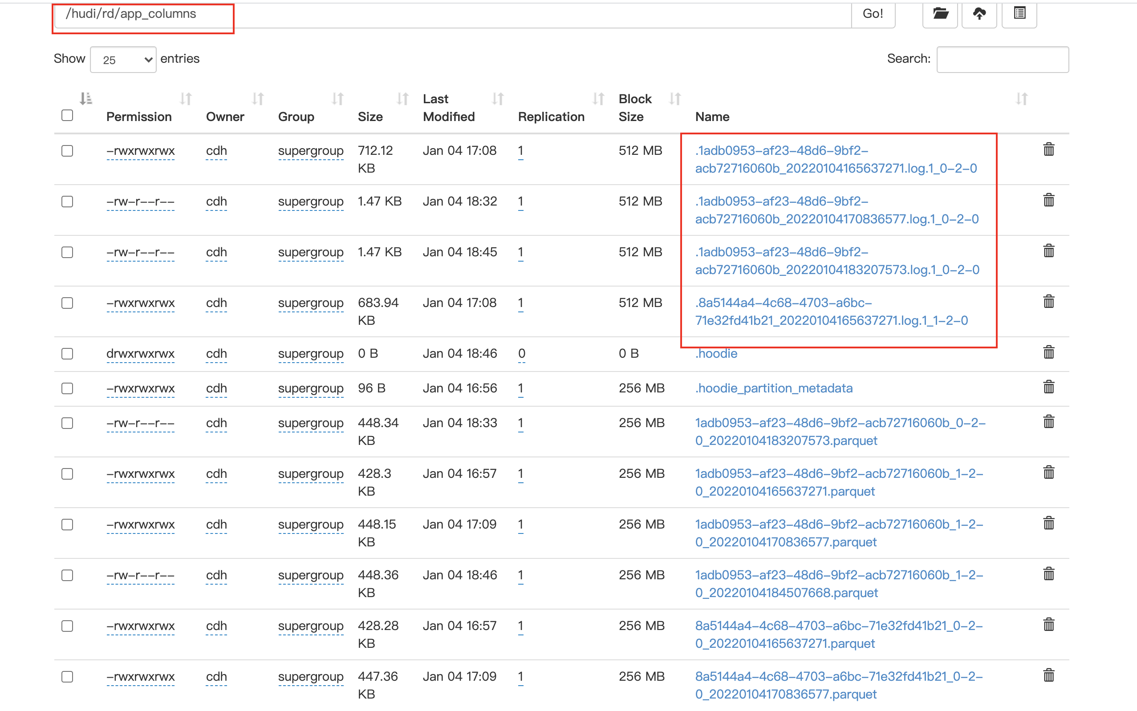
Task: Select checkbox for .hoodie_partition_metadata row
Action: point(67,388)
